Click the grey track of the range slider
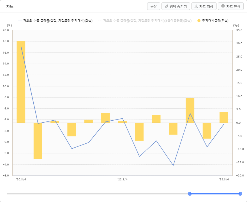Image resolution: width=247 pixels, height=202 pixels. point(97,194)
